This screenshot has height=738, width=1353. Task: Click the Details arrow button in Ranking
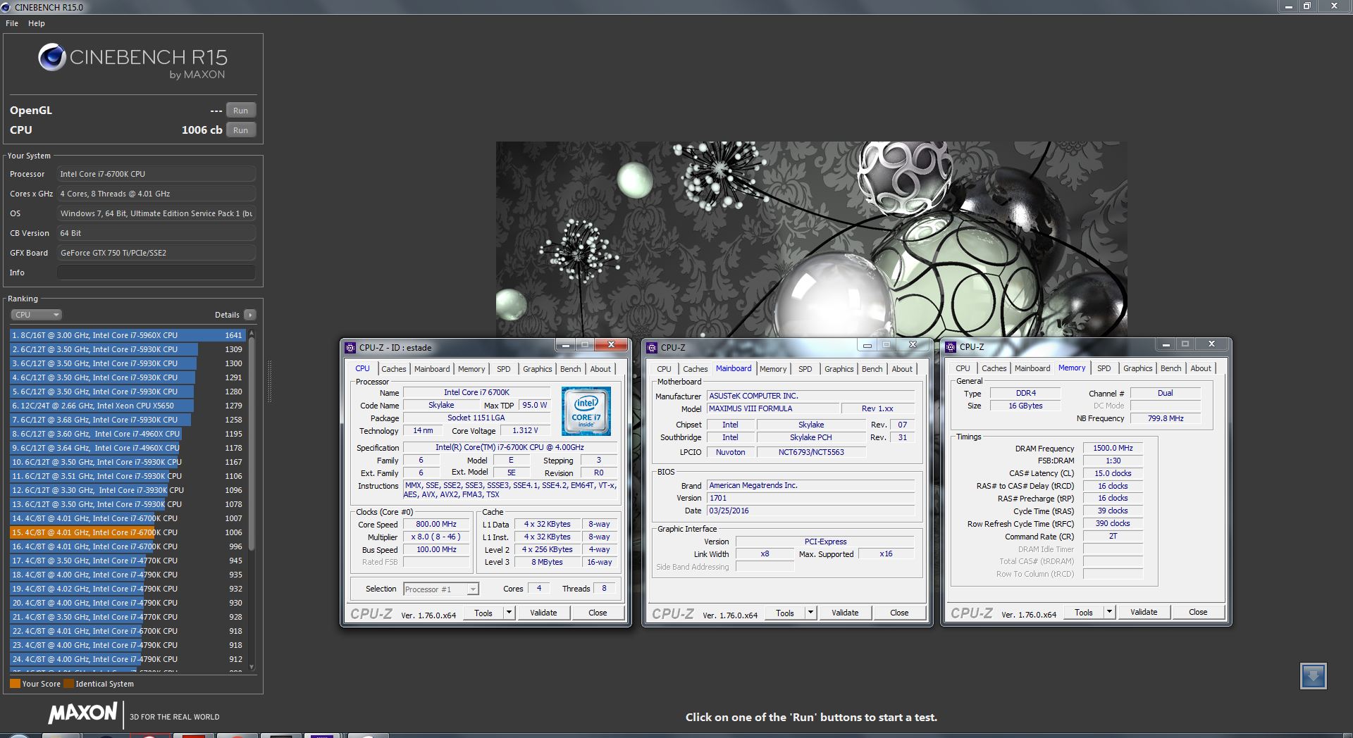coord(250,315)
